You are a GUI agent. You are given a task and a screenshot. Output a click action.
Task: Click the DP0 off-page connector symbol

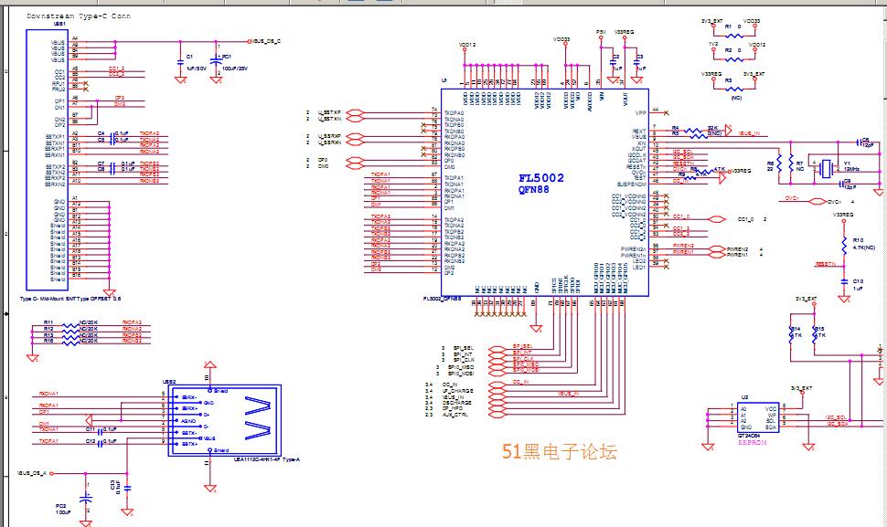click(x=354, y=160)
